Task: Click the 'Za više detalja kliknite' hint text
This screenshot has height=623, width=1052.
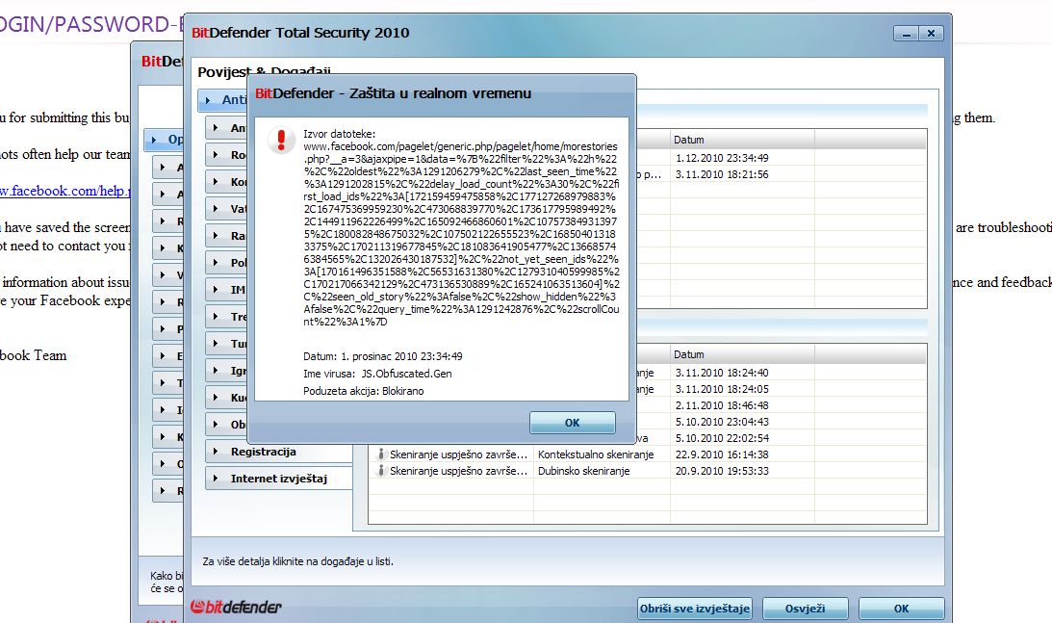Action: point(297,561)
